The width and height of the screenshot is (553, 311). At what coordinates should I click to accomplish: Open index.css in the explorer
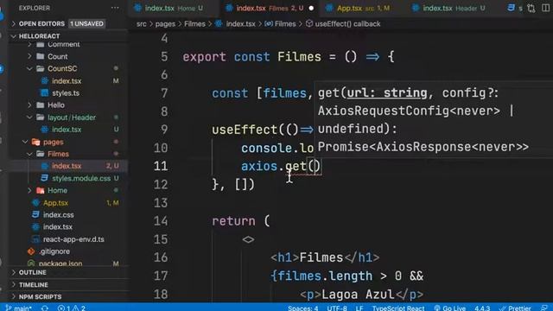(58, 215)
